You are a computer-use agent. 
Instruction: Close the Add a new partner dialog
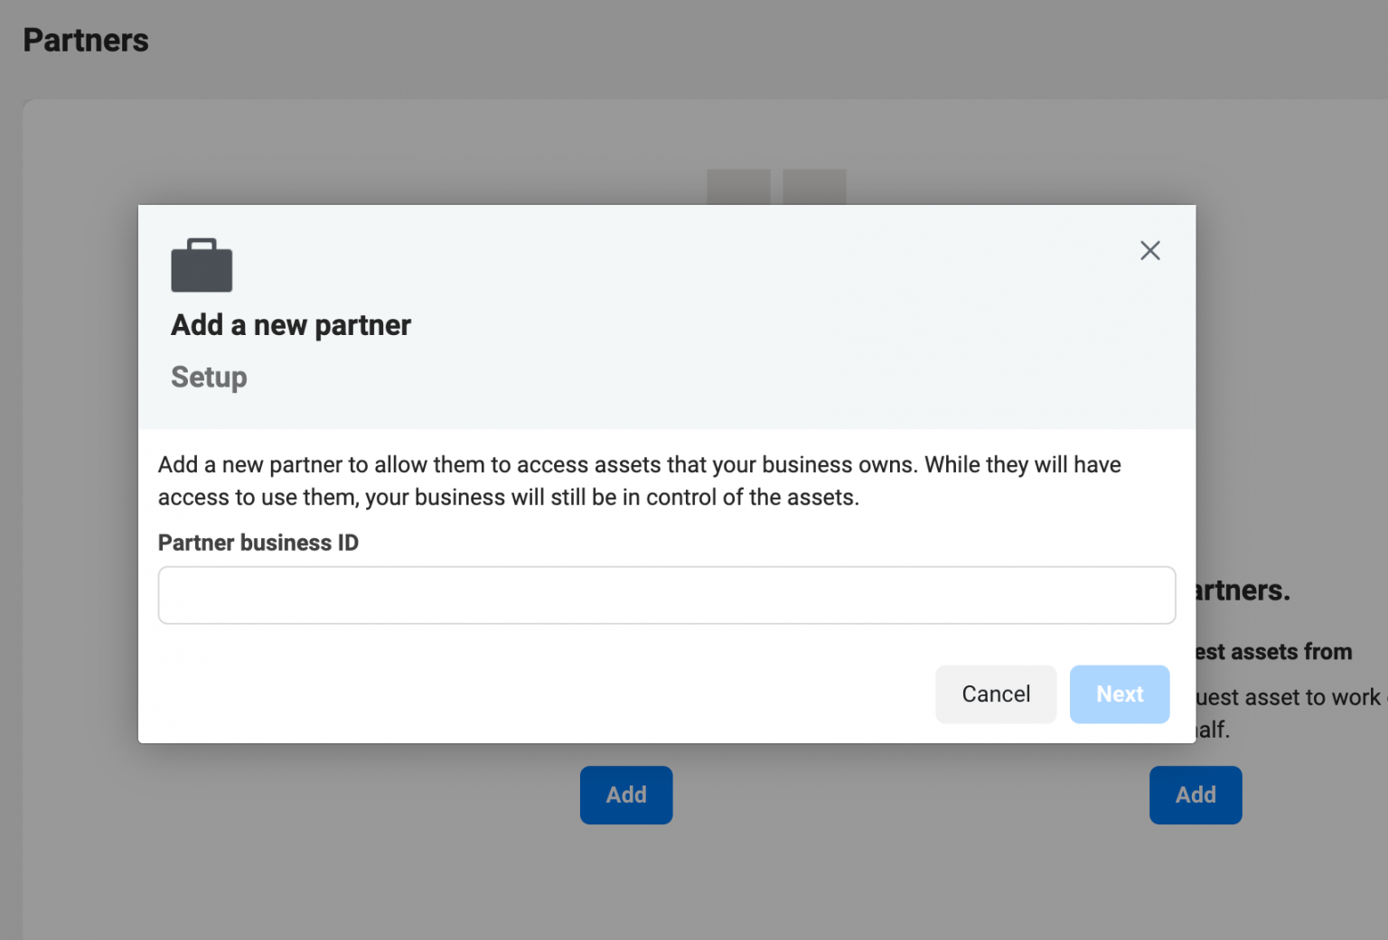click(1149, 250)
